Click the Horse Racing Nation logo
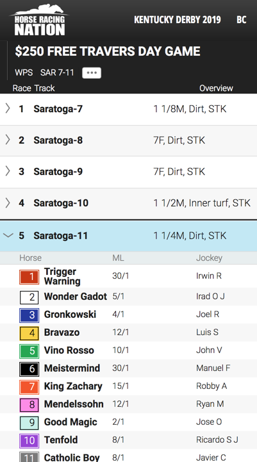The height and width of the screenshot is (462, 257). tap(40, 20)
